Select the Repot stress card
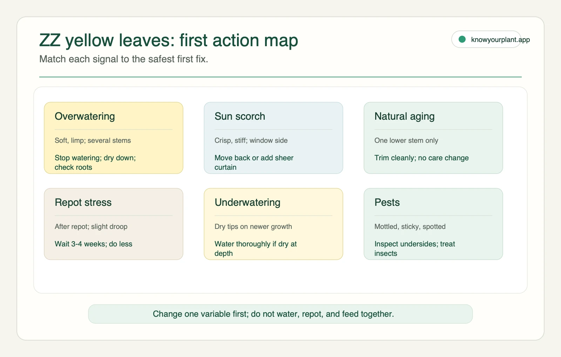Screen dimensions: 561x357 (x=114, y=224)
